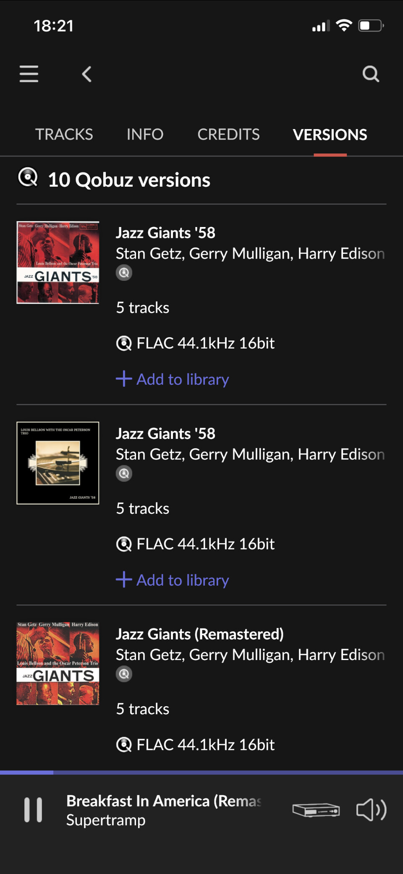The height and width of the screenshot is (874, 403).
Task: Open the volume speaker control
Action: pos(371,810)
